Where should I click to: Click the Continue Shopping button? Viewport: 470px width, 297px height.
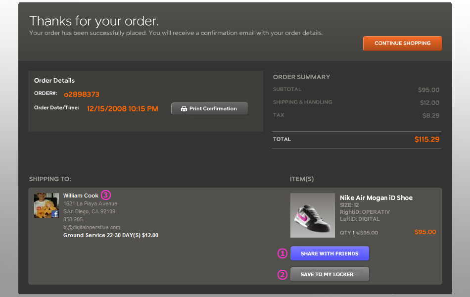pyautogui.click(x=402, y=43)
